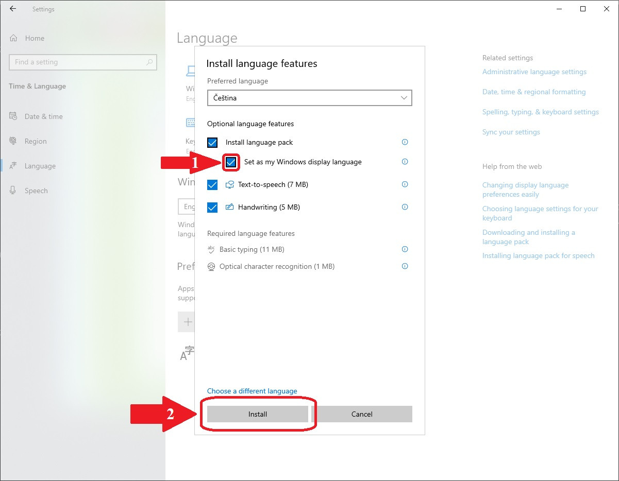Screen dimensions: 619x481
Task: Click the Basic typing abc icon
Action: tap(211, 249)
